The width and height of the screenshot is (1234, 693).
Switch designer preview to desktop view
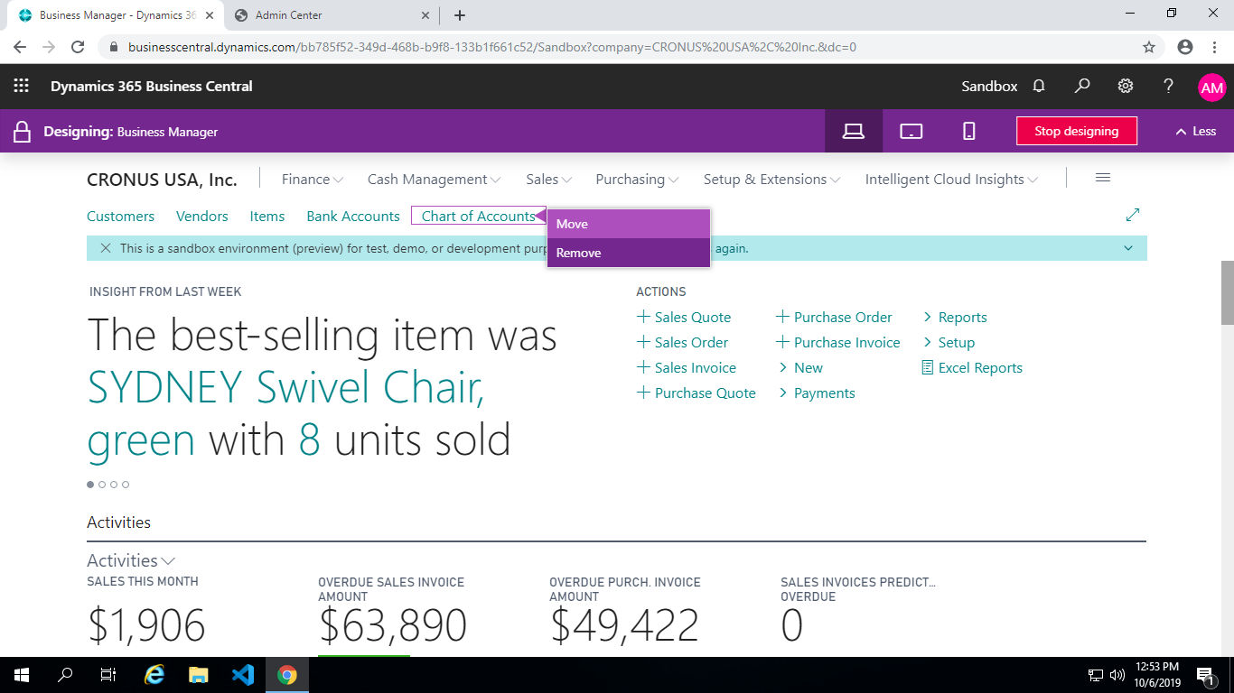(854, 131)
